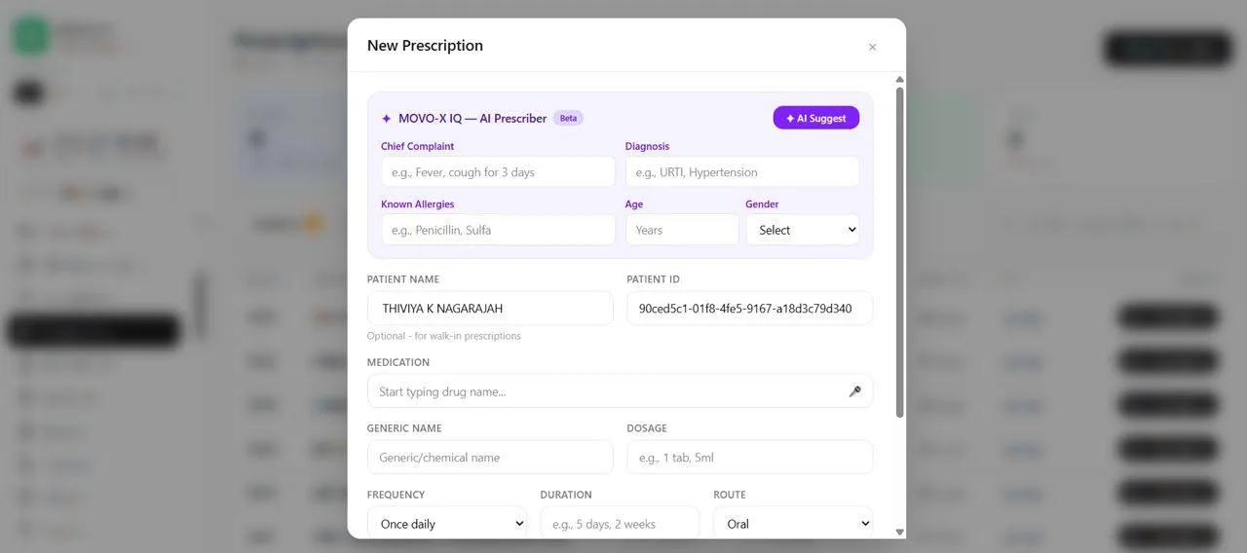The image size is (1247, 553).
Task: Click the microphone icon in Medication field
Action: (x=854, y=391)
